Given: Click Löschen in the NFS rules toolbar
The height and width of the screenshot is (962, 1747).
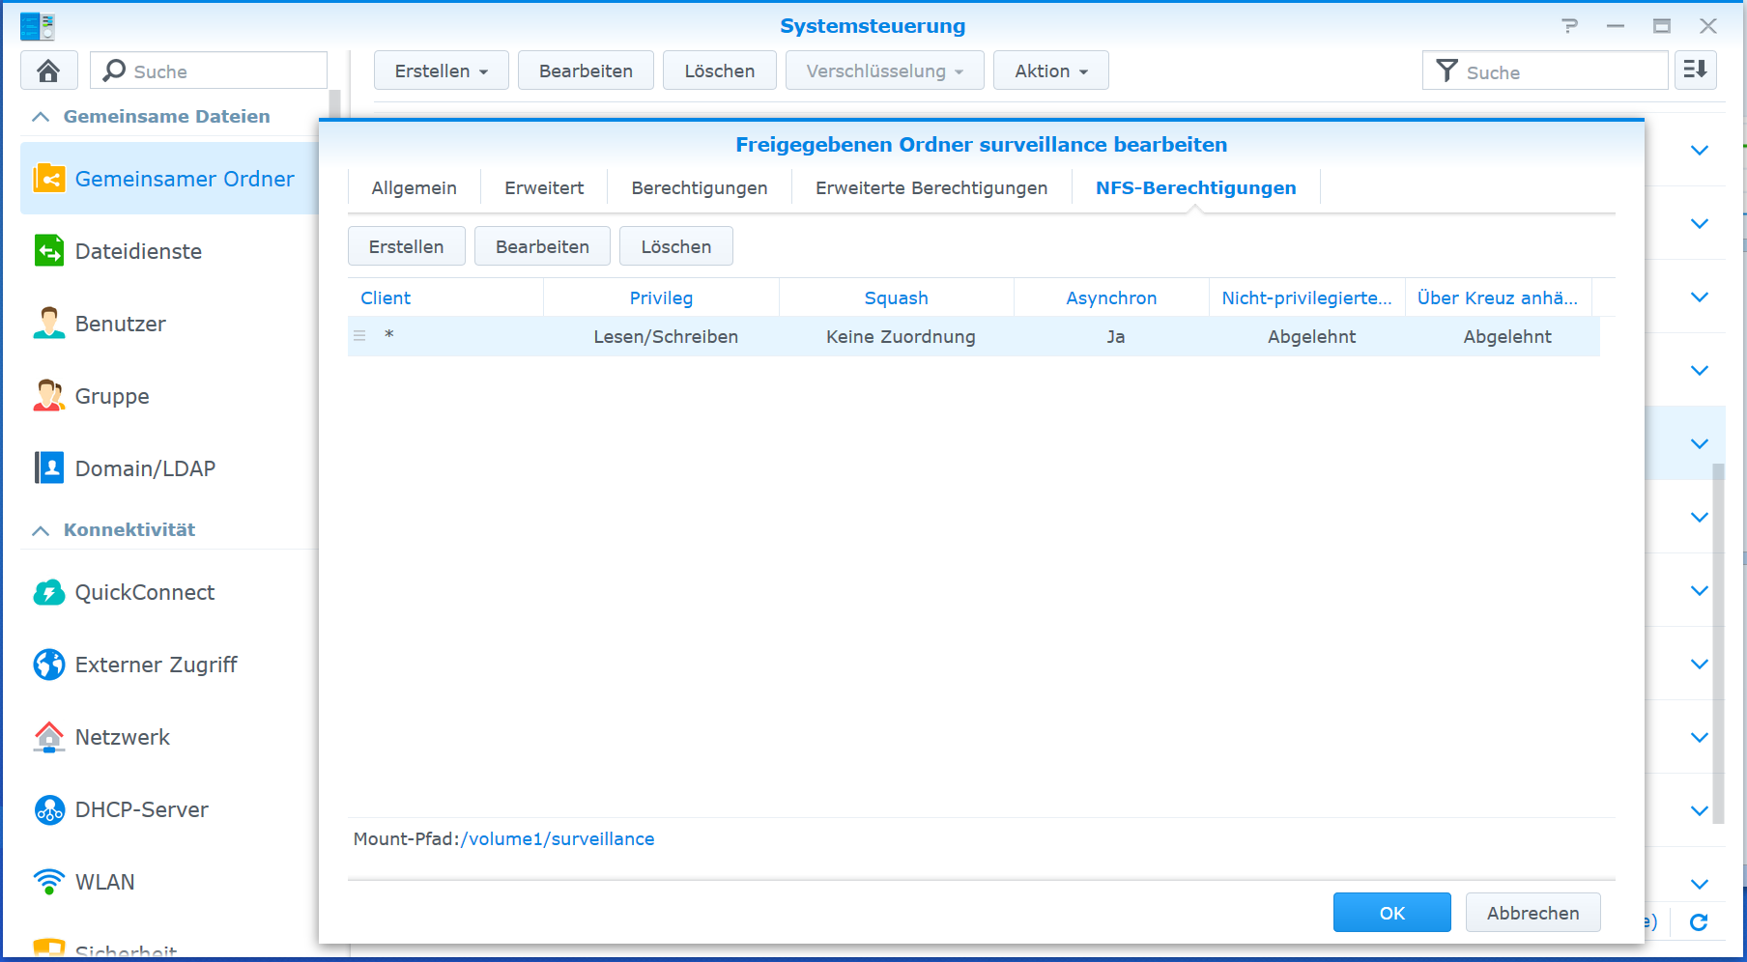Looking at the screenshot, I should 675,246.
